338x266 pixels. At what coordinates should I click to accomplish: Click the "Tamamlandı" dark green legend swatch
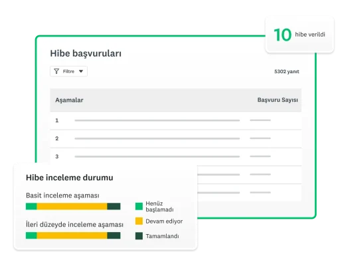[x=139, y=236]
